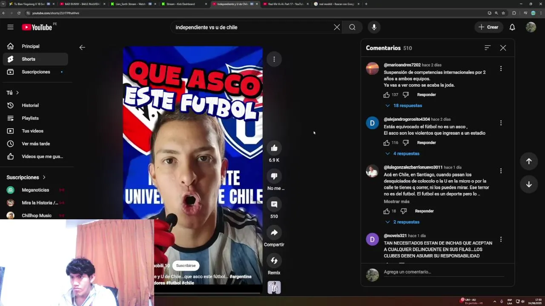Go to previous Short with up arrow

[x=529, y=161]
